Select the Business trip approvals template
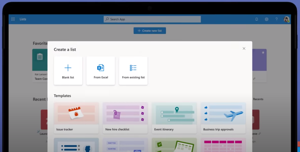This screenshot has width=300, height=152. [223, 118]
